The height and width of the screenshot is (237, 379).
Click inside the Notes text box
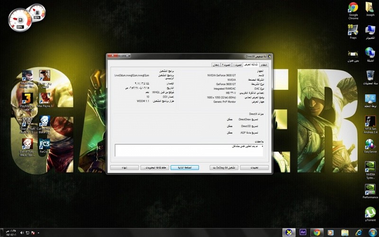click(x=189, y=150)
